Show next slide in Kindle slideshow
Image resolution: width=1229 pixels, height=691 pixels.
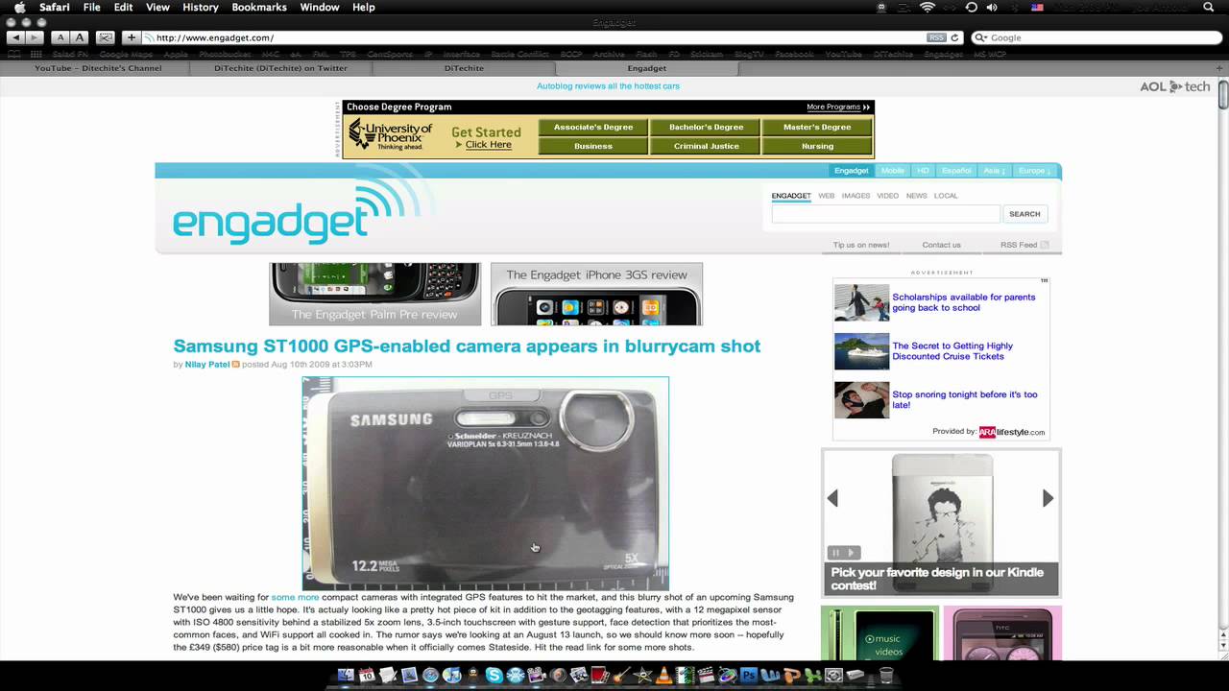tap(1048, 498)
